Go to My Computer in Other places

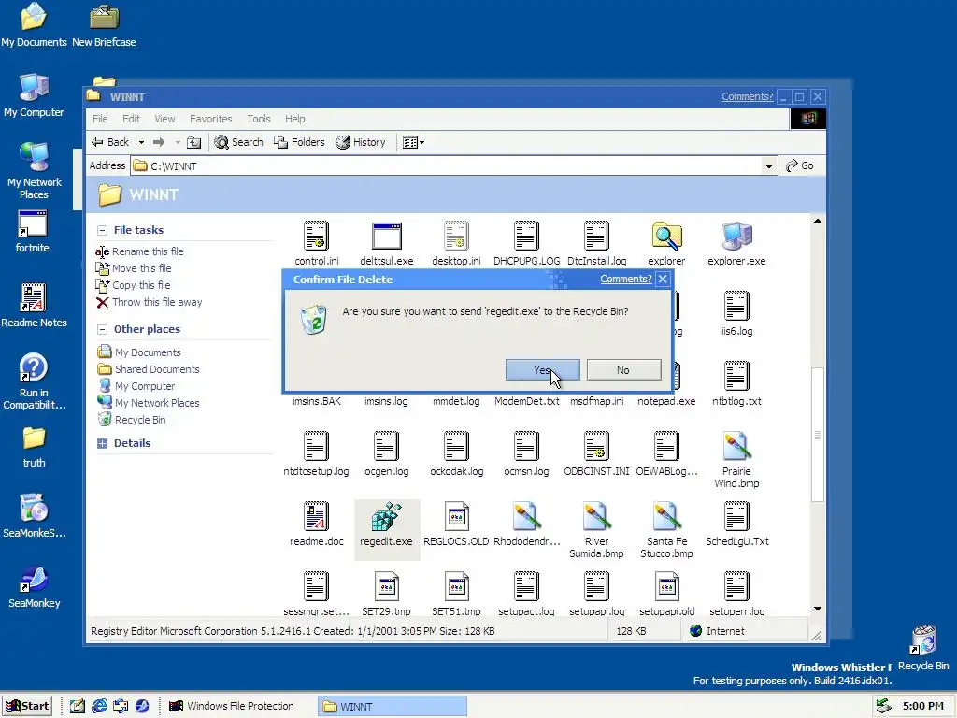click(136, 386)
